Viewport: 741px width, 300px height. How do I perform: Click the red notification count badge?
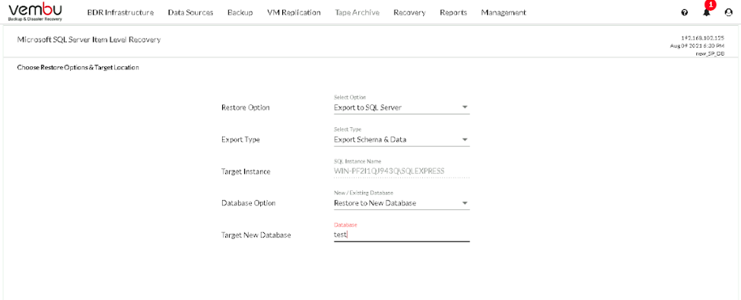[711, 5]
